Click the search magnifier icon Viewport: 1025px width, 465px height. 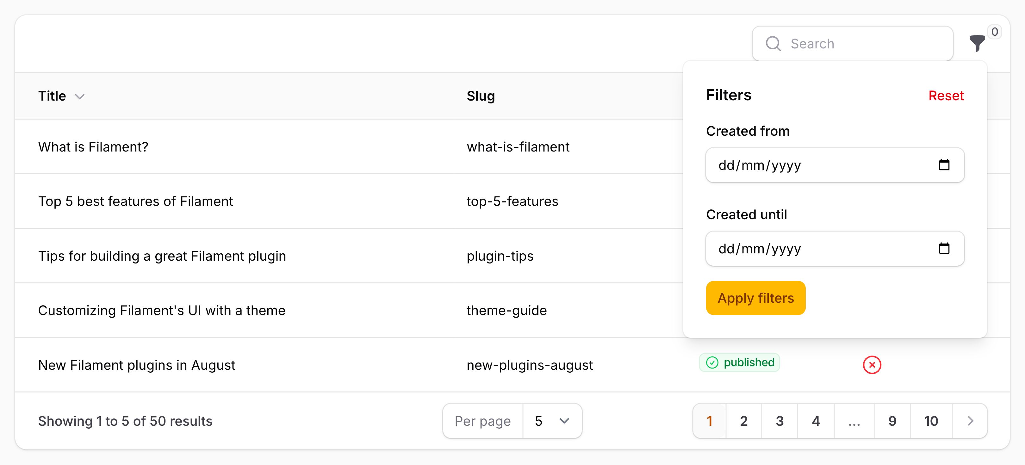[773, 43]
